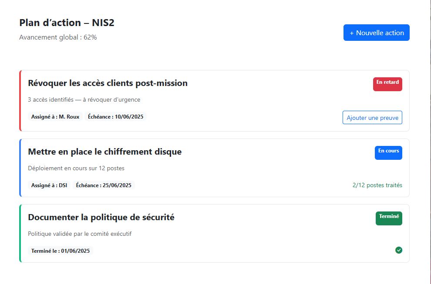This screenshot has width=431, height=284.
Task: Click the '+ Nouvelle action' button
Action: [376, 32]
